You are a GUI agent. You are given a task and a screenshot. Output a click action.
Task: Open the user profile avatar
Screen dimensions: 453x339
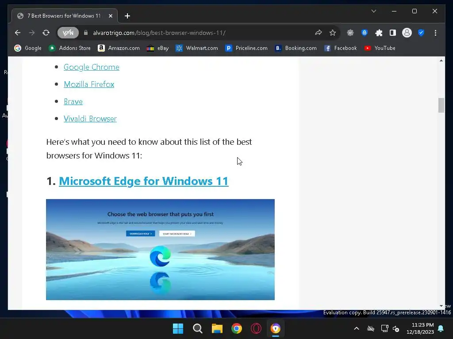pyautogui.click(x=407, y=33)
